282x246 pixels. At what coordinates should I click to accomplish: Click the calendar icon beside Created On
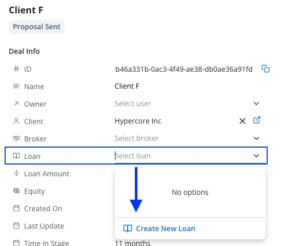pyautogui.click(x=16, y=208)
